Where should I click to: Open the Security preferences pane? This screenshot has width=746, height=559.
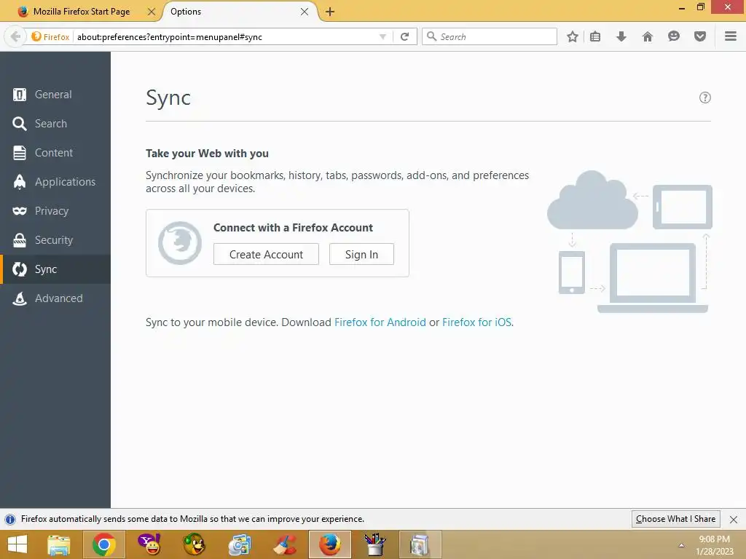(55, 240)
